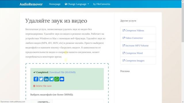Open Compress Word service
The image size is (184, 103).
pos(138,53)
